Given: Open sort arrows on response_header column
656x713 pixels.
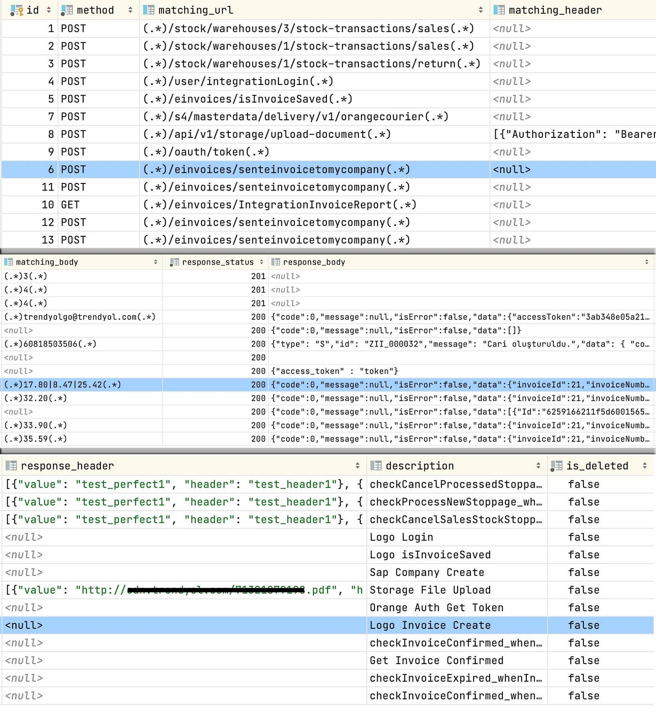Looking at the screenshot, I should click(x=358, y=465).
